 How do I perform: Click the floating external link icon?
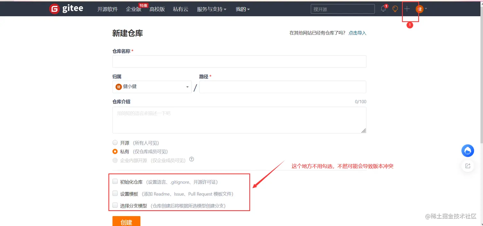click(x=468, y=166)
